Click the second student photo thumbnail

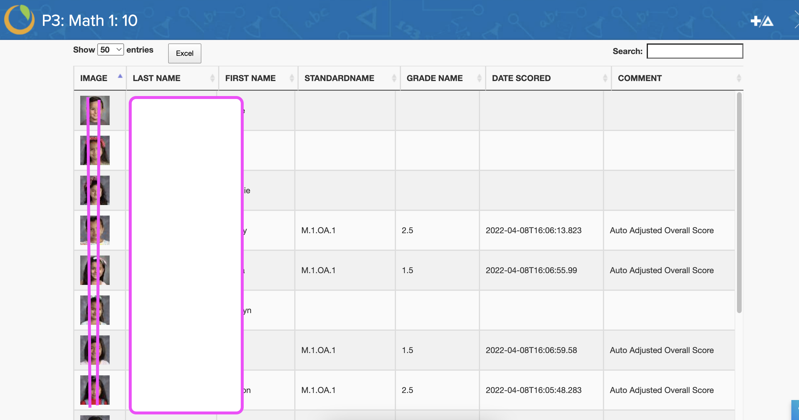tap(95, 150)
